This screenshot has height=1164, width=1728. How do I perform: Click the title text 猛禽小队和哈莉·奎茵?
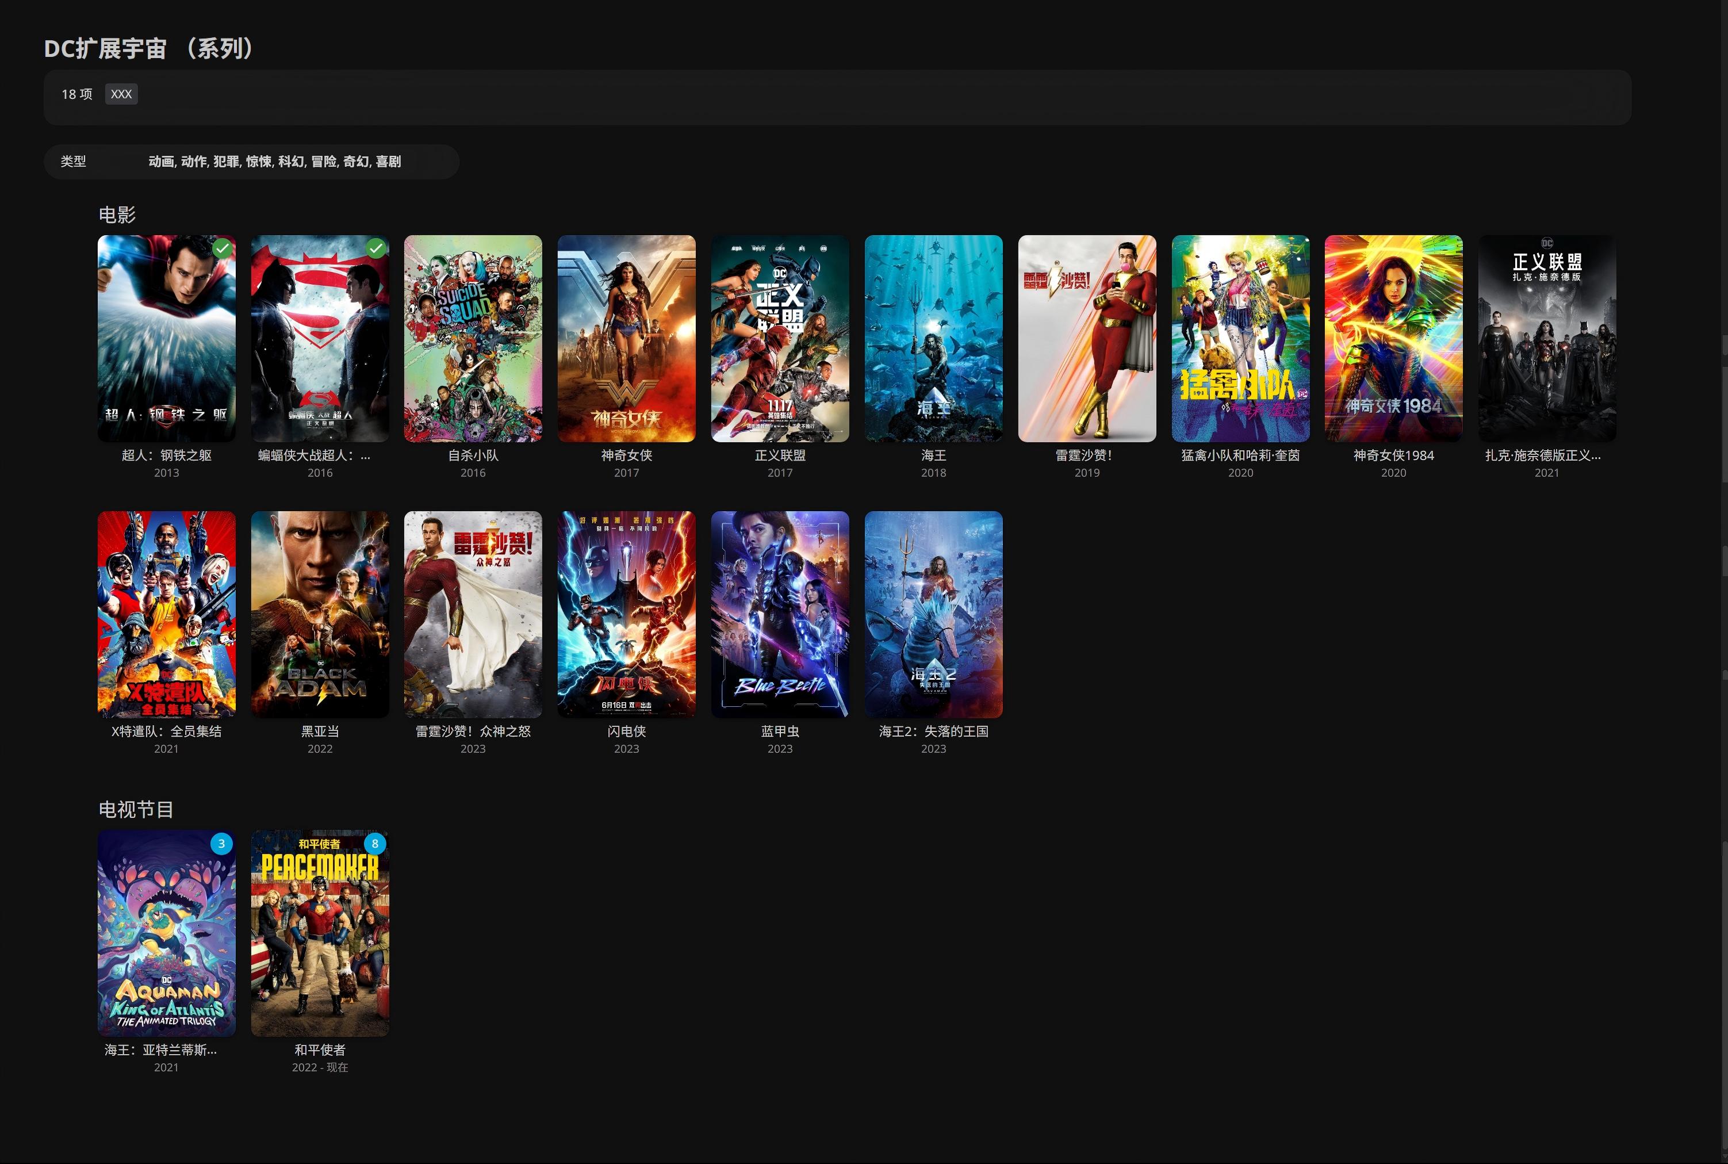1240,455
